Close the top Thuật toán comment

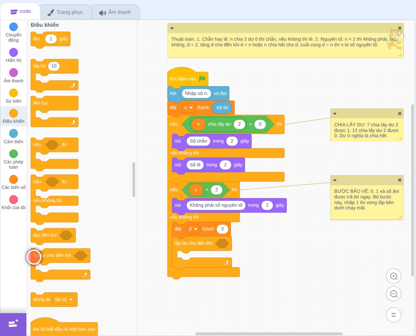tap(400, 28)
